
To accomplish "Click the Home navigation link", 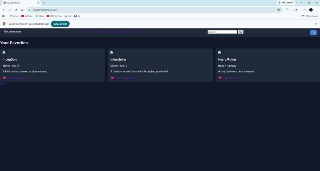I will (92, 32).
